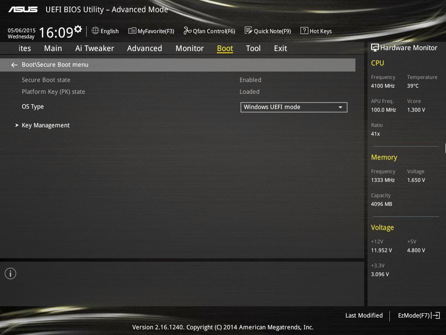The image size is (446, 335).
Task: Click the info circle icon in help area
Action: click(x=10, y=273)
